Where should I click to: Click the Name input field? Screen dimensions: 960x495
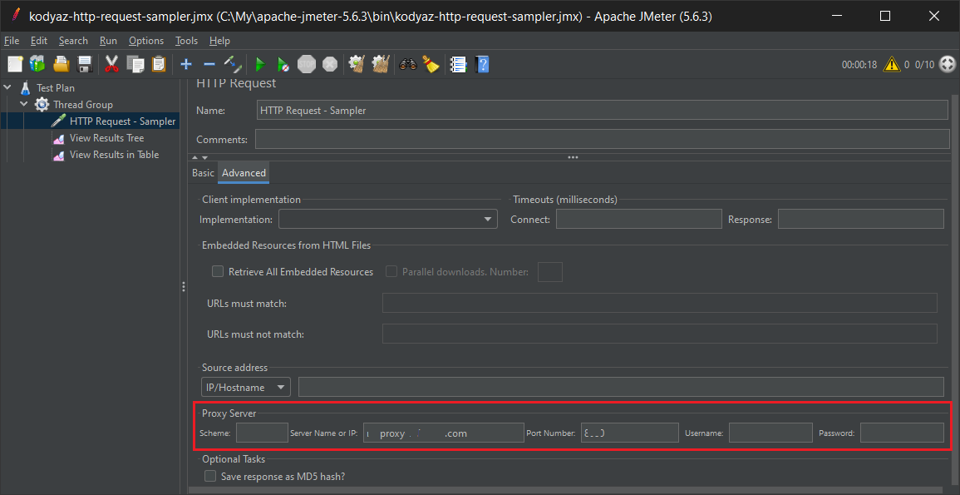603,111
